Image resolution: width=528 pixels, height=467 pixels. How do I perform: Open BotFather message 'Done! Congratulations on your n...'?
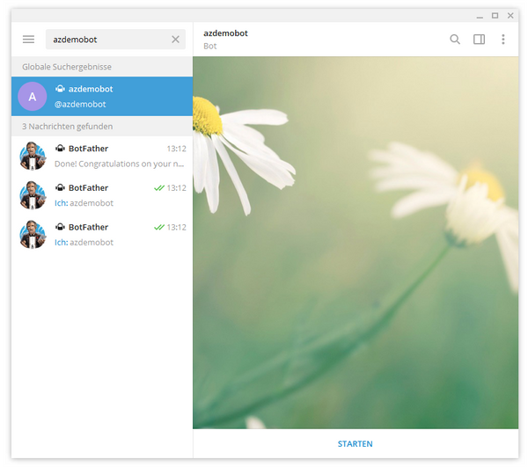click(x=102, y=156)
